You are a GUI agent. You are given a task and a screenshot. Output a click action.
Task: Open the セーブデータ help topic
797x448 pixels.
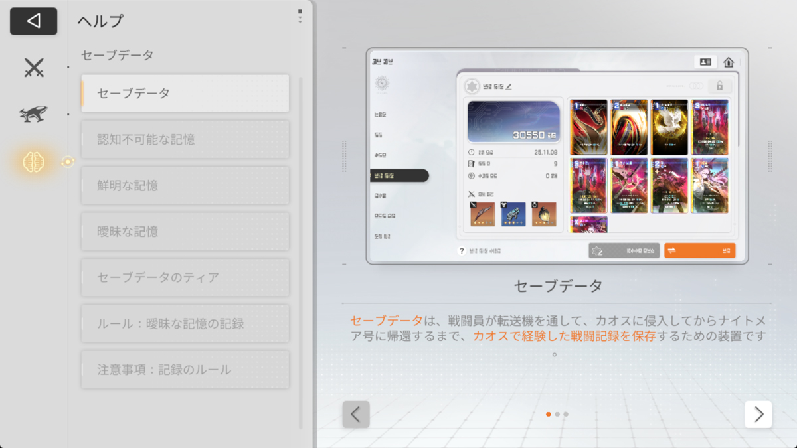pyautogui.click(x=185, y=93)
